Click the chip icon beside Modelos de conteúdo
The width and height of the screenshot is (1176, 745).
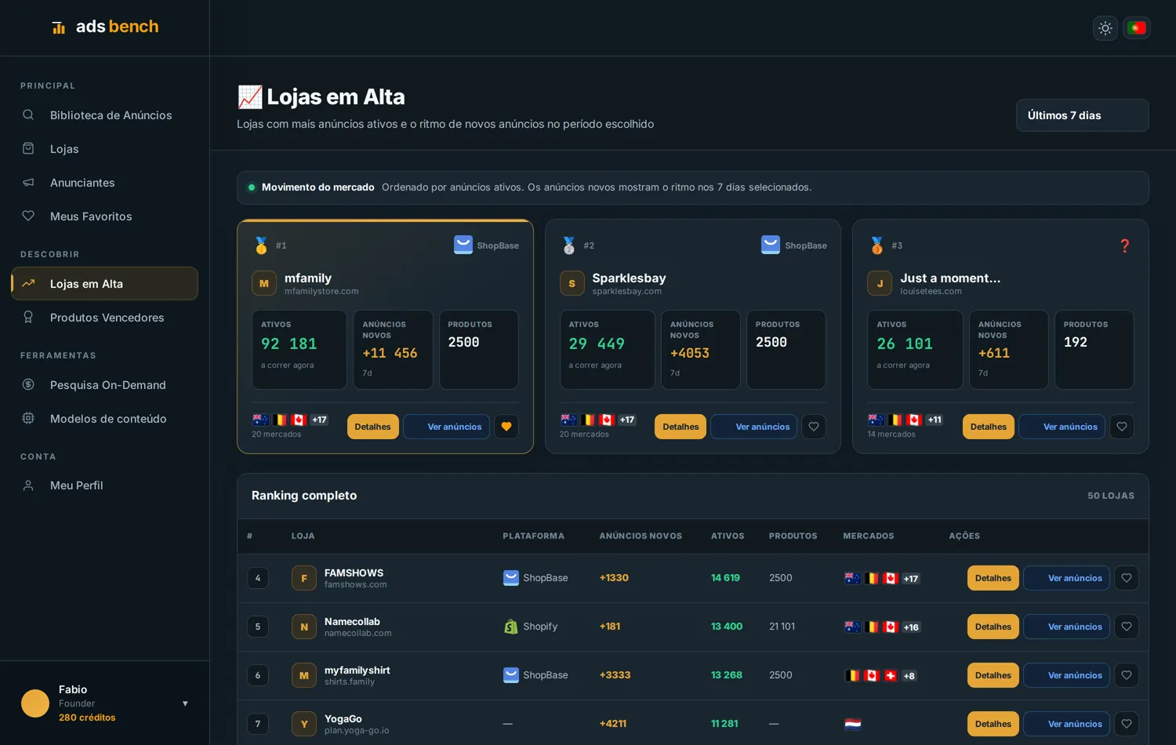[28, 418]
